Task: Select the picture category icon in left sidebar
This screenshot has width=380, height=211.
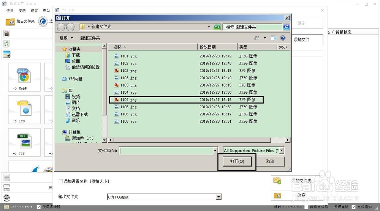Action: pyautogui.click(x=6, y=54)
